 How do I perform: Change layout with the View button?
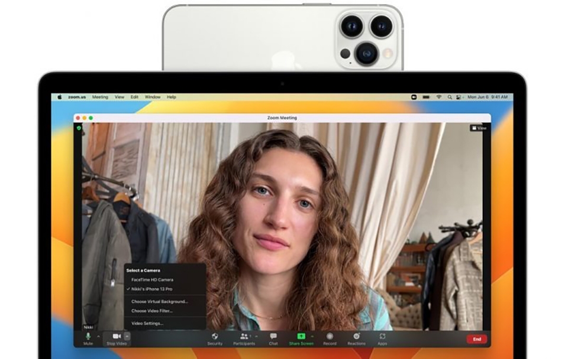tap(479, 128)
